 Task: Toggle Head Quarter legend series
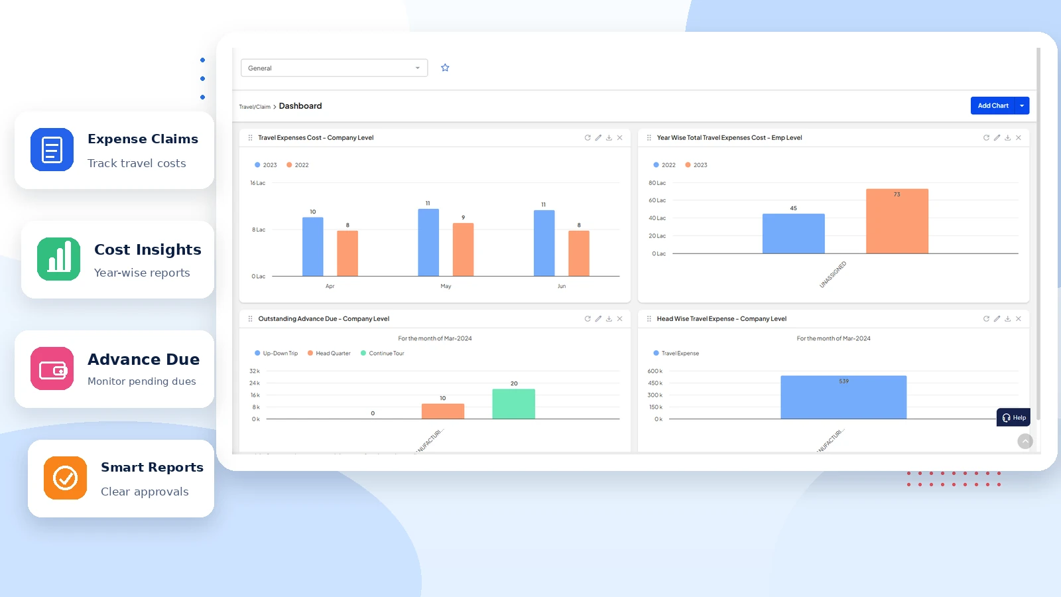329,354
